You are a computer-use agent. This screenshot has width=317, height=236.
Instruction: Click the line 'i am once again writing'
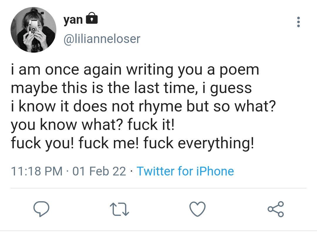point(135,70)
